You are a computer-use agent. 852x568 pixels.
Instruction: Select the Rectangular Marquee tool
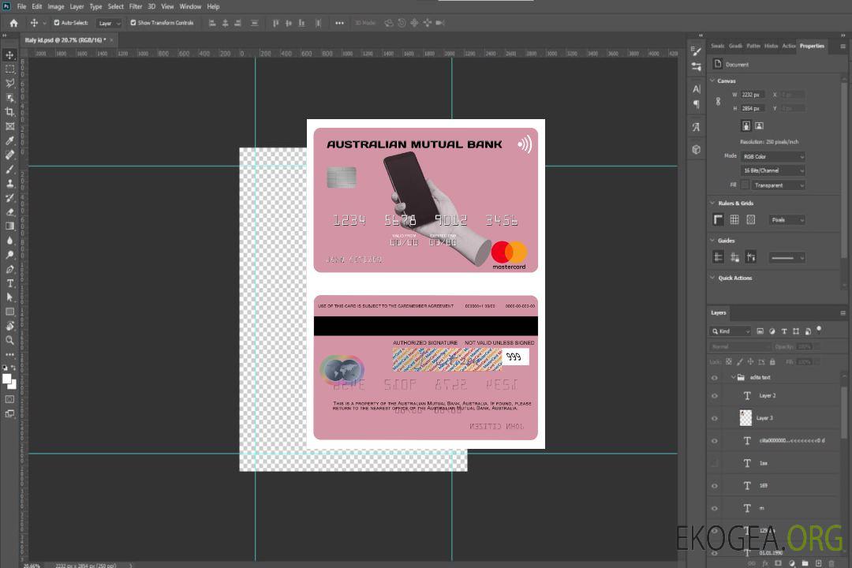point(9,69)
